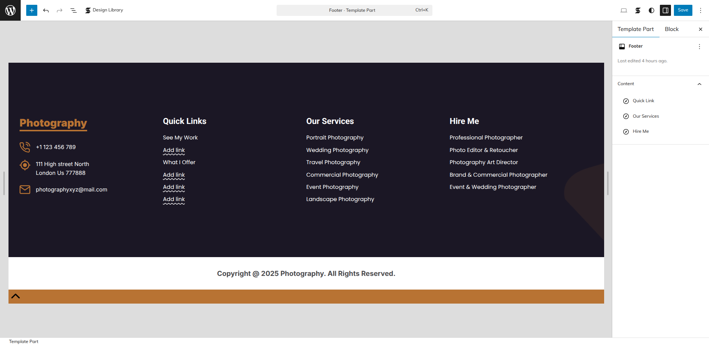Undo the last change
Screen dimensions: 709x346
(x=46, y=10)
